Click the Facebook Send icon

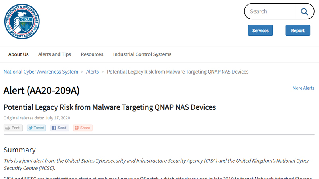[53, 128]
